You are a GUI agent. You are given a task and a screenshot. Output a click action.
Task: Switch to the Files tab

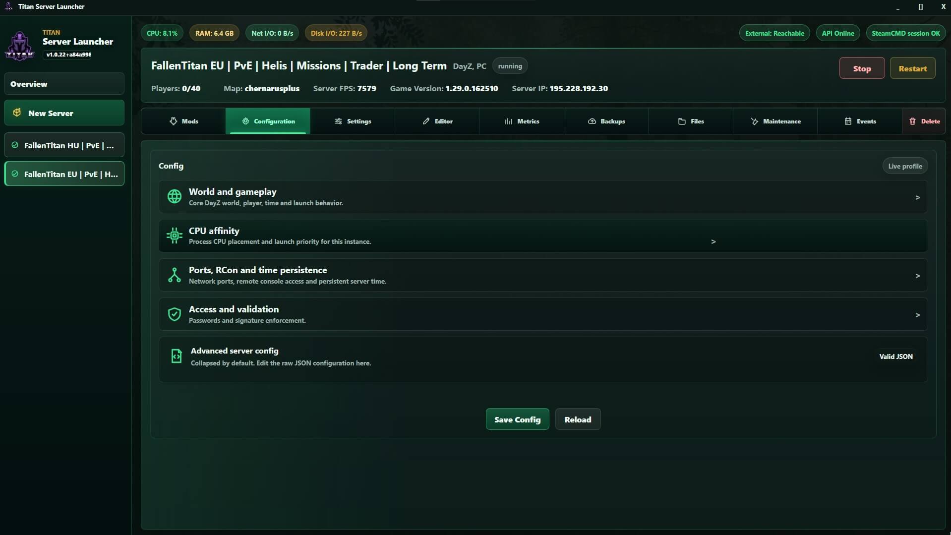point(691,121)
